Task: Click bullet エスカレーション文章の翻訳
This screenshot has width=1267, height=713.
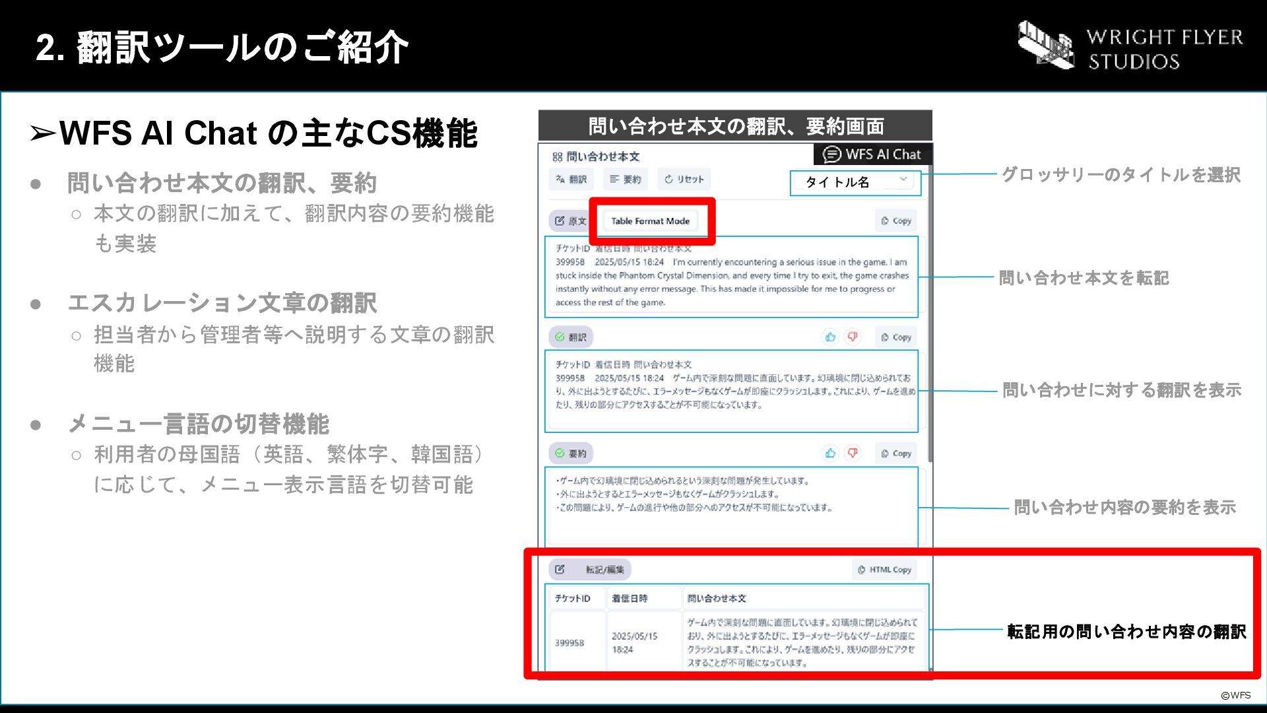Action: pos(222,304)
